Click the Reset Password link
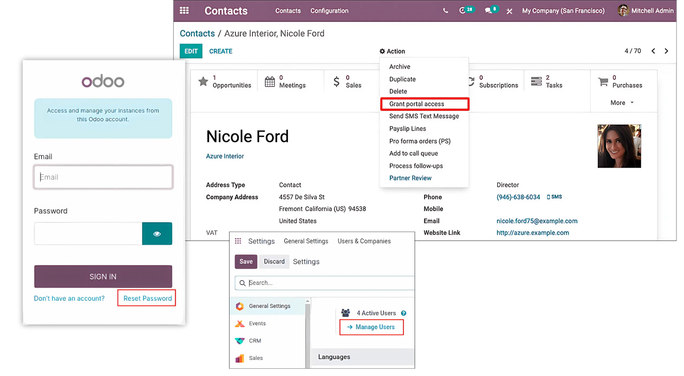Image resolution: width=684 pixels, height=376 pixels. [x=147, y=298]
